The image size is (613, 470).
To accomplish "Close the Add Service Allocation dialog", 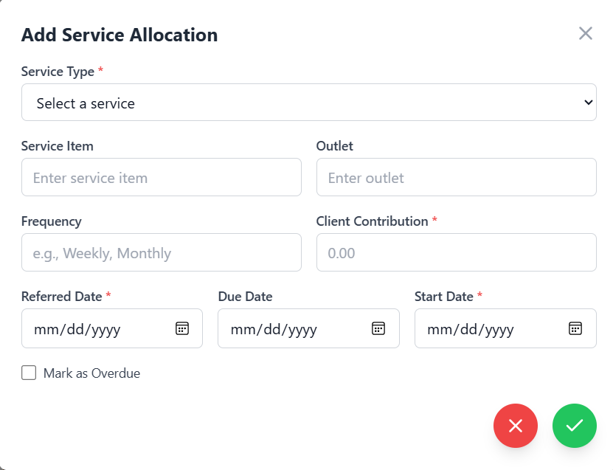I will click(585, 33).
